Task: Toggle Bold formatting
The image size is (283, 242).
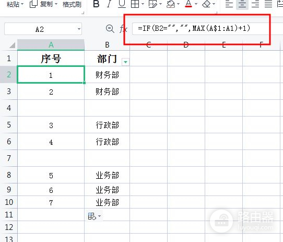Action: pos(96,4)
